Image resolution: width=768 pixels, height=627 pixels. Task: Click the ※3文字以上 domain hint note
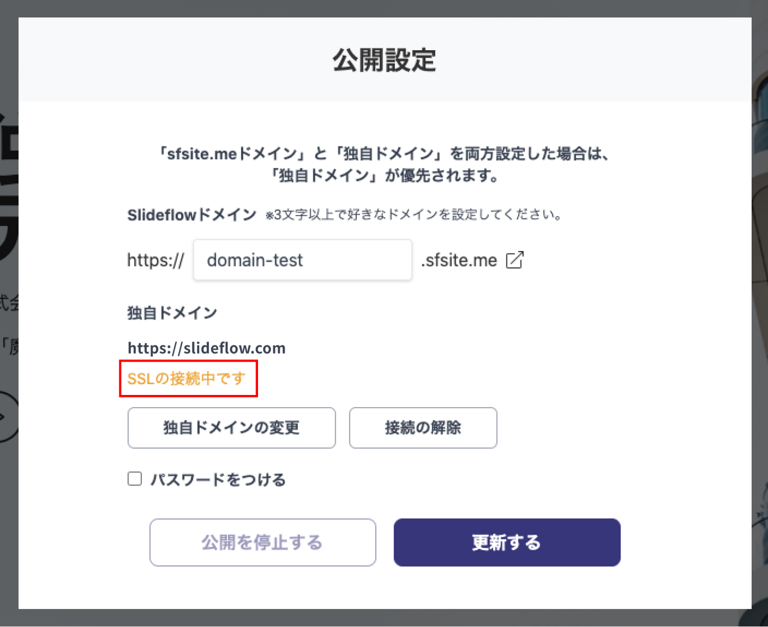(414, 215)
